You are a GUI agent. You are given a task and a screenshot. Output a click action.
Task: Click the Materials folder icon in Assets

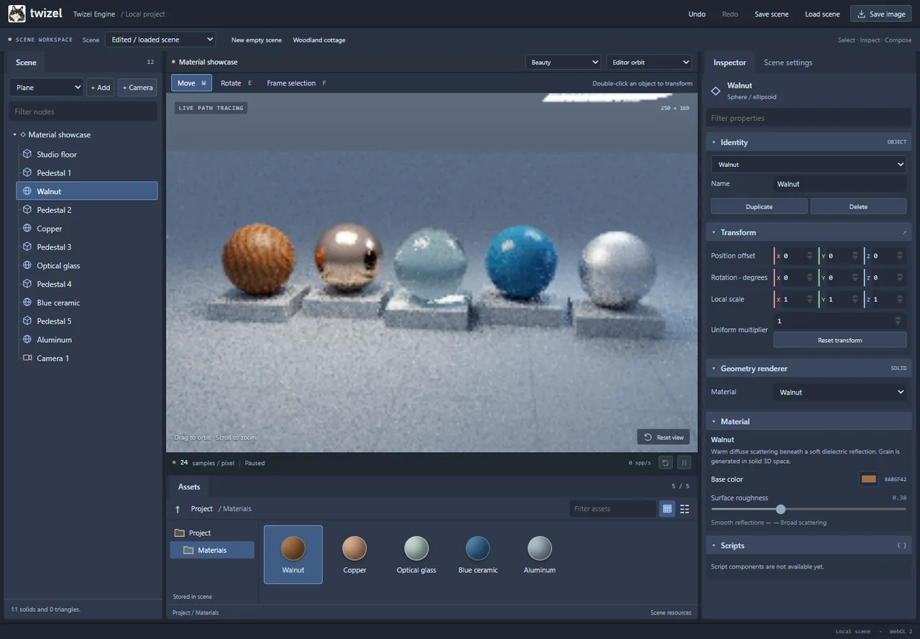tap(188, 550)
